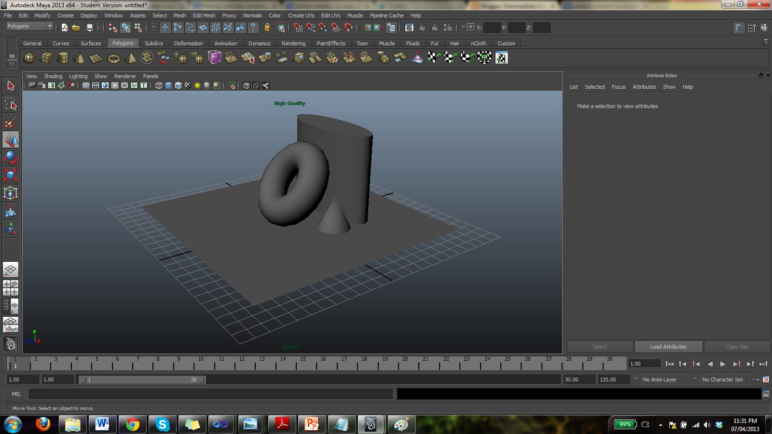
Task: Open the viewport Shading menu
Action: pos(53,76)
